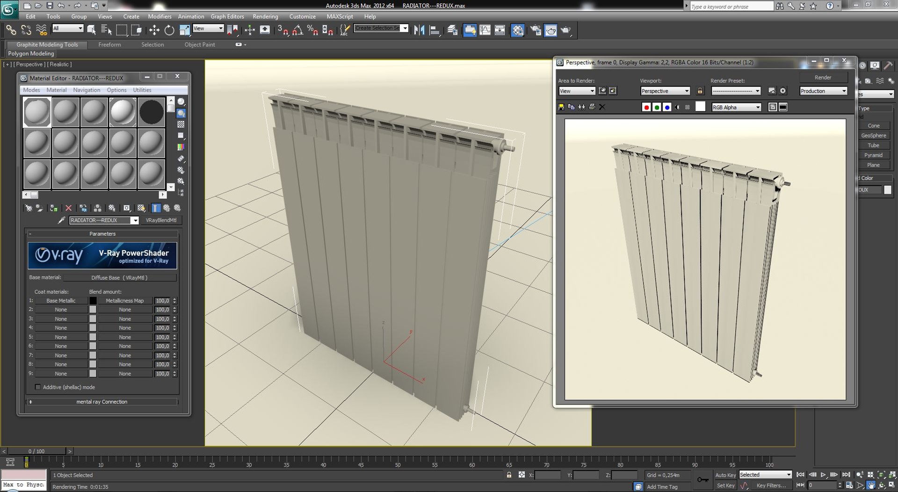898x492 pixels.
Task: Open the RGB Alpha channel dropdown
Action: tap(736, 108)
